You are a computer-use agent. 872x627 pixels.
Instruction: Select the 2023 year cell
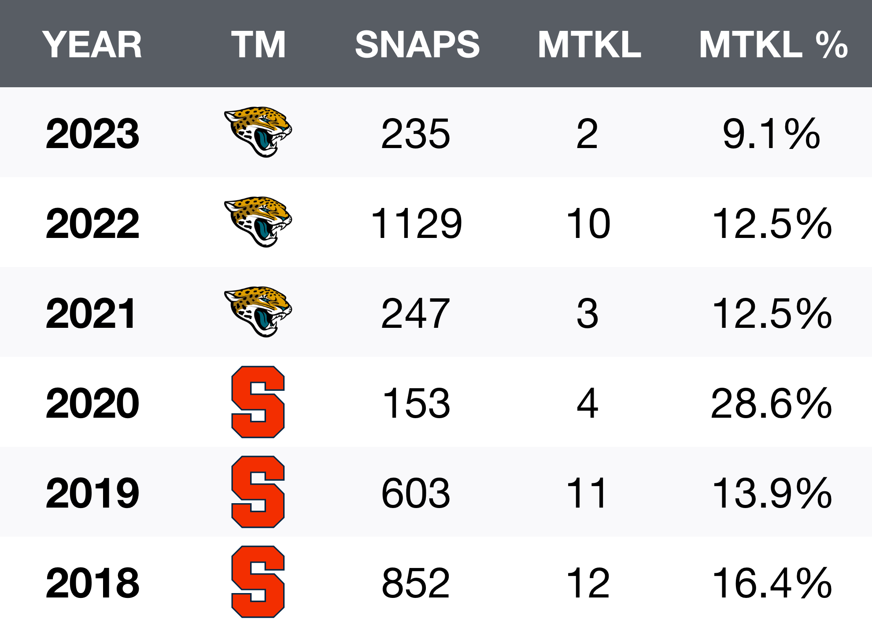[92, 134]
